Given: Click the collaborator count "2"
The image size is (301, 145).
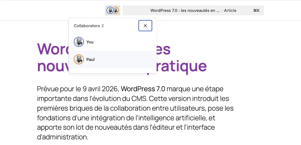Looking at the screenshot, I should point(103,26).
